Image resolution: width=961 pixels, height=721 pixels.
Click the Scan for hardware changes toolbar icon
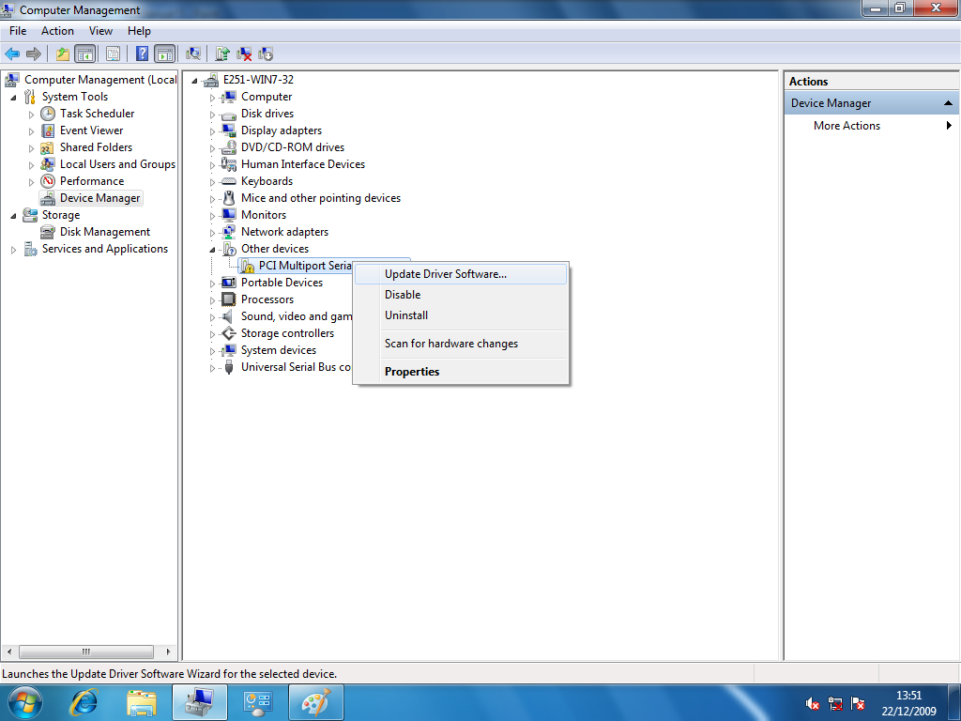coord(194,54)
